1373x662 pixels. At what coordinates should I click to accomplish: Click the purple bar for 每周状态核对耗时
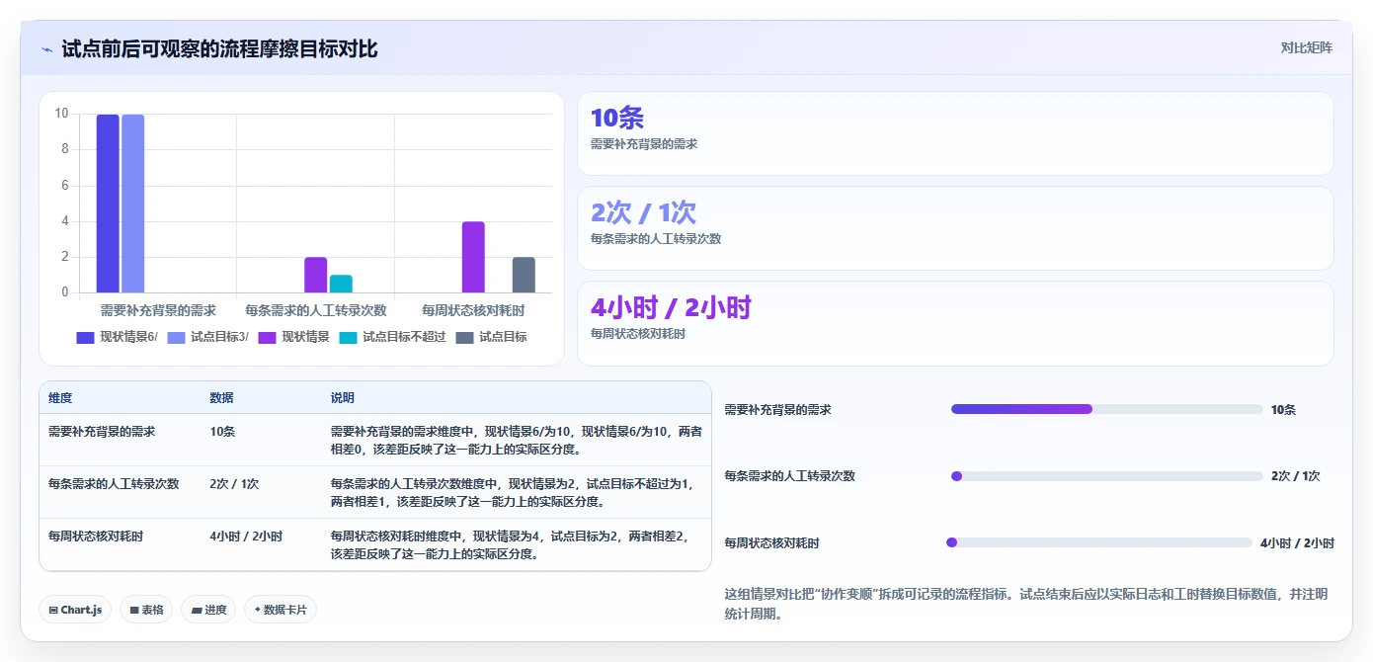473,257
